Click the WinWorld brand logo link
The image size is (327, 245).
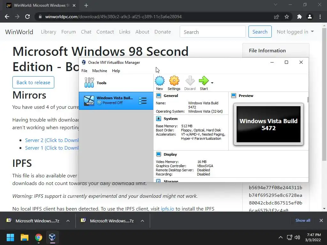[x=19, y=32]
